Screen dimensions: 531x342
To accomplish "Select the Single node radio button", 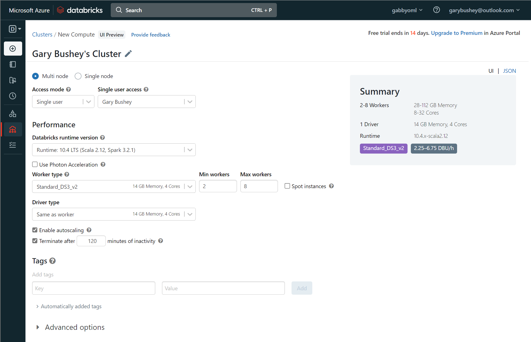I will (x=78, y=76).
